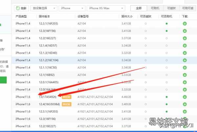Image resolution: width=197 pixels, height=132 pixels.
Task: Click the 固件大小 column header
Action: [x=127, y=16]
